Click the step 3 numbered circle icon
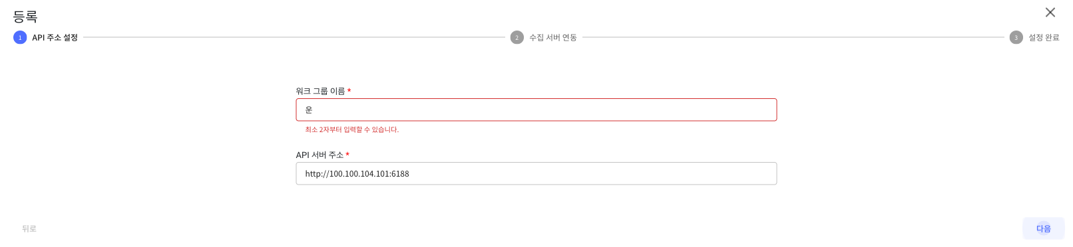 [1016, 37]
